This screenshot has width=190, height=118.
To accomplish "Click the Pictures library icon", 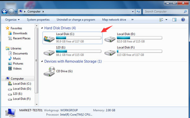I will click(x=10, y=63).
